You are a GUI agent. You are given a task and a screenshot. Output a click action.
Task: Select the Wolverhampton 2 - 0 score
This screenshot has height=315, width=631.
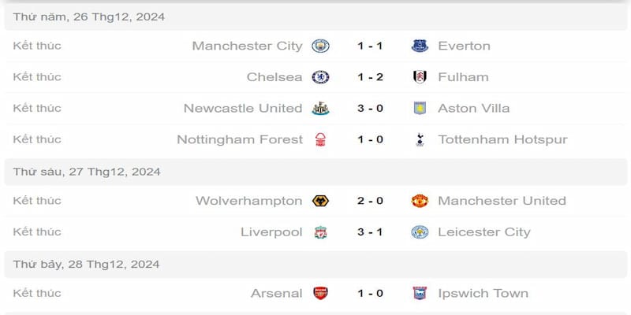pos(370,201)
